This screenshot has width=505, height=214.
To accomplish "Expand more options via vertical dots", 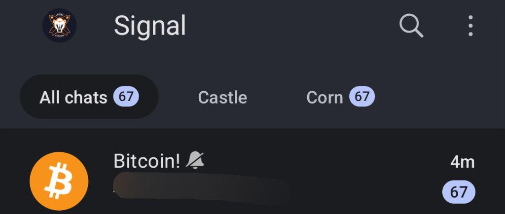I will (470, 25).
